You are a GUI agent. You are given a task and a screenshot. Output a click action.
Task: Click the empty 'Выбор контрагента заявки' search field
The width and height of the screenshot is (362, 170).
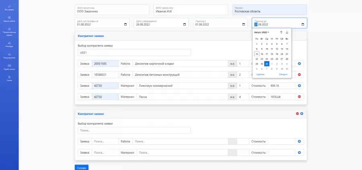[x=134, y=130]
